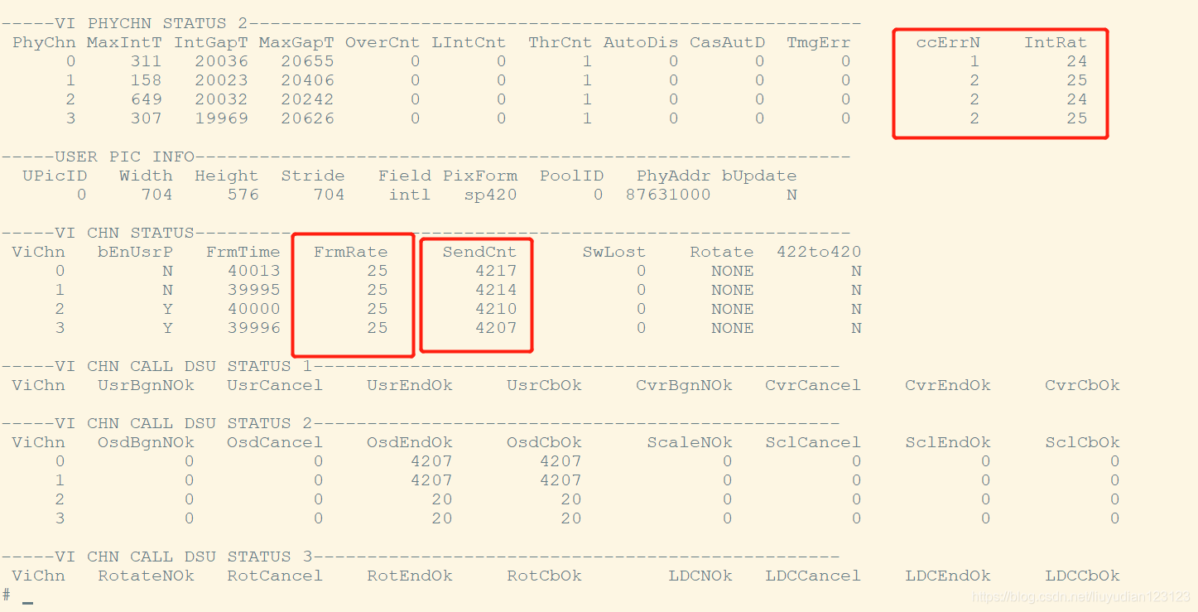Select the OverCnt column header
This screenshot has width=1198, height=612.
pos(382,42)
